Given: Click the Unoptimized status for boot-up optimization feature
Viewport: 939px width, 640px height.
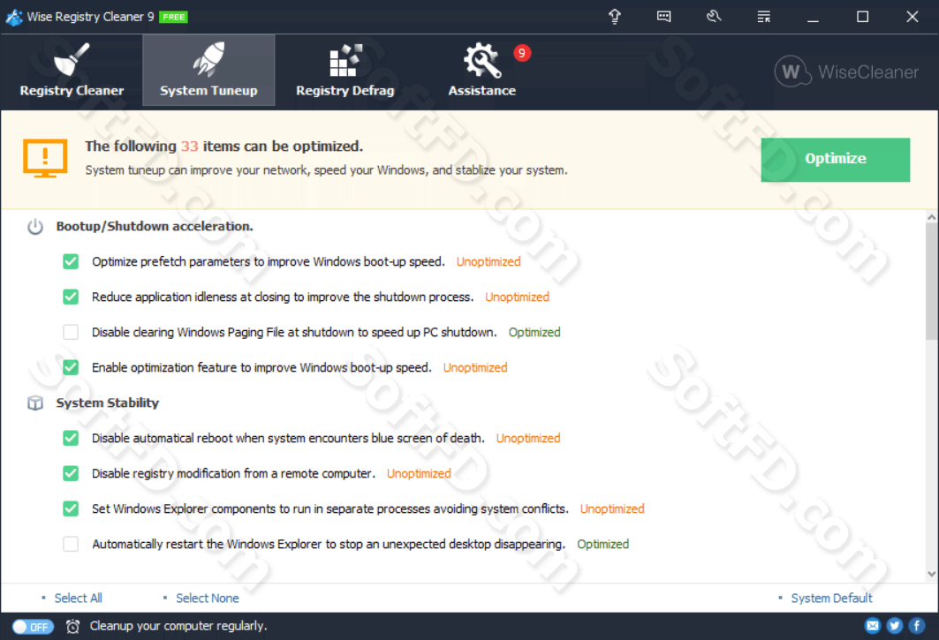Looking at the screenshot, I should click(475, 367).
